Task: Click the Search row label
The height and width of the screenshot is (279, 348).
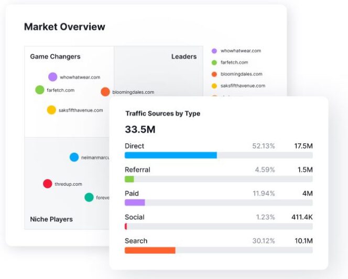Action: coord(136,241)
